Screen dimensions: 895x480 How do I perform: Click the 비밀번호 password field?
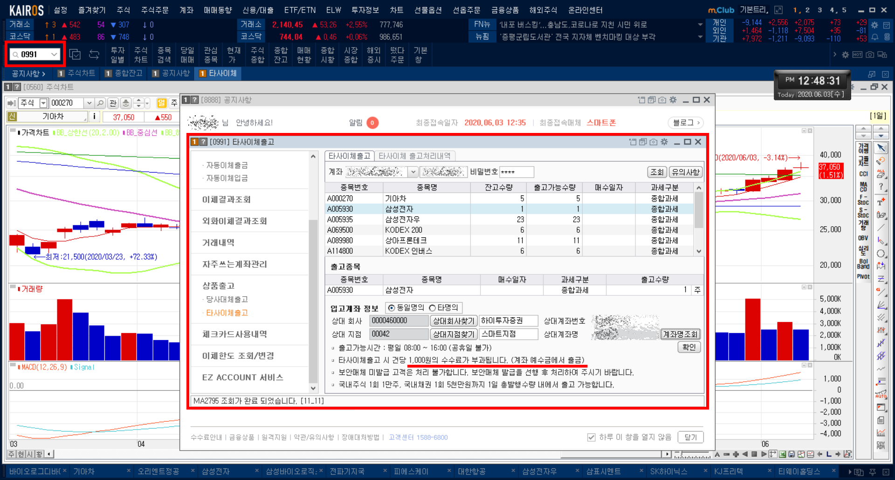click(516, 172)
